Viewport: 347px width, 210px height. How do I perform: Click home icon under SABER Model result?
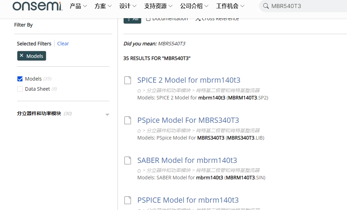click(x=139, y=171)
